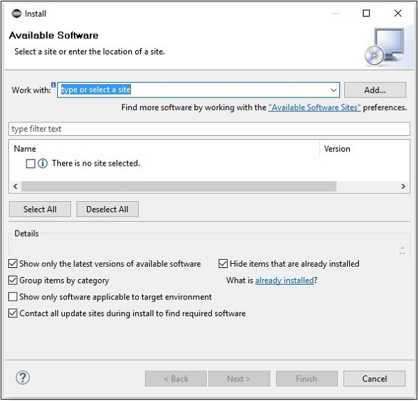Maximize the Install dialog window
The height and width of the screenshot is (401, 418).
pos(366,13)
